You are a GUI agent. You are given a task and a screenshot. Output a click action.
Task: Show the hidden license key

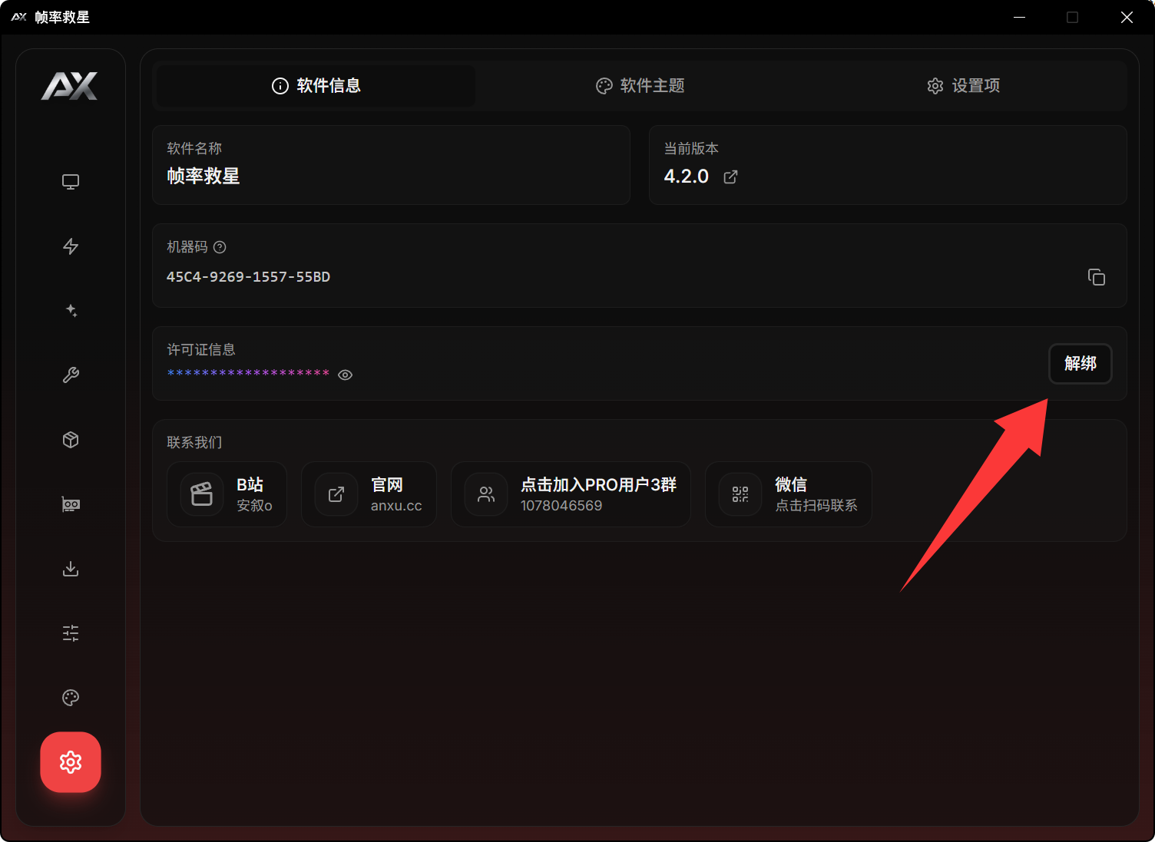click(346, 375)
